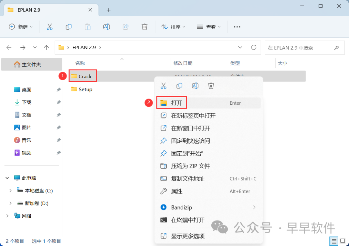Click the delete icon in the context menu
The image size is (349, 246).
(211, 86)
